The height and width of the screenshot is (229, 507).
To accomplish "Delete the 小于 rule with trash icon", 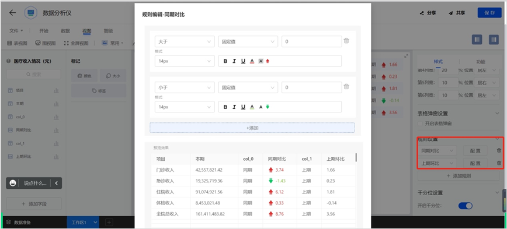I will tap(346, 86).
